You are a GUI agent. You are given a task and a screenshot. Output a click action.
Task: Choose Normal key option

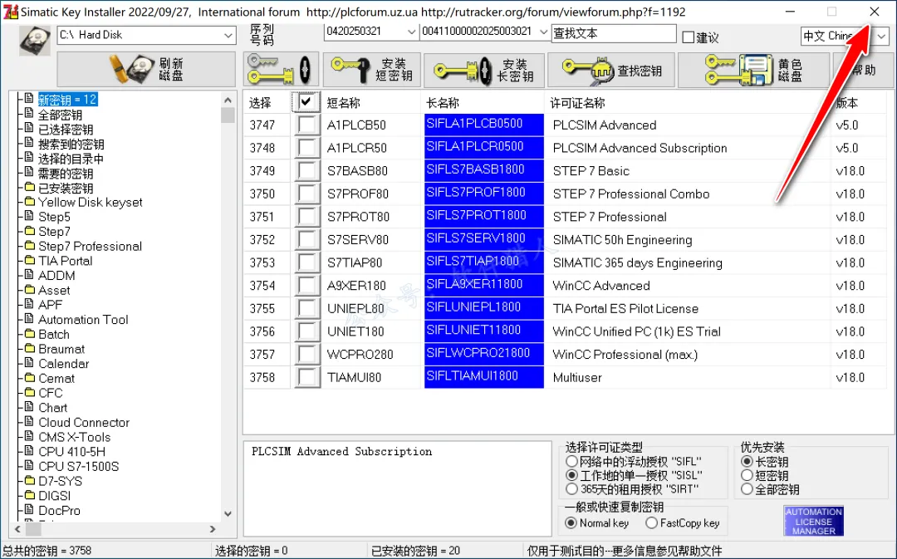571,523
